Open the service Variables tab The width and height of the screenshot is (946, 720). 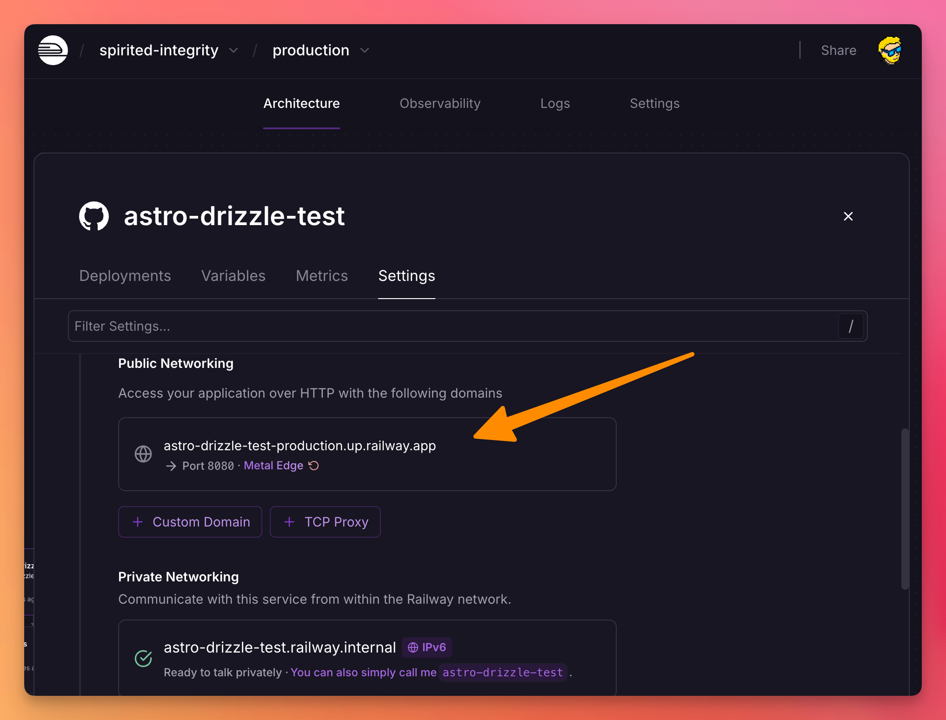(x=233, y=276)
